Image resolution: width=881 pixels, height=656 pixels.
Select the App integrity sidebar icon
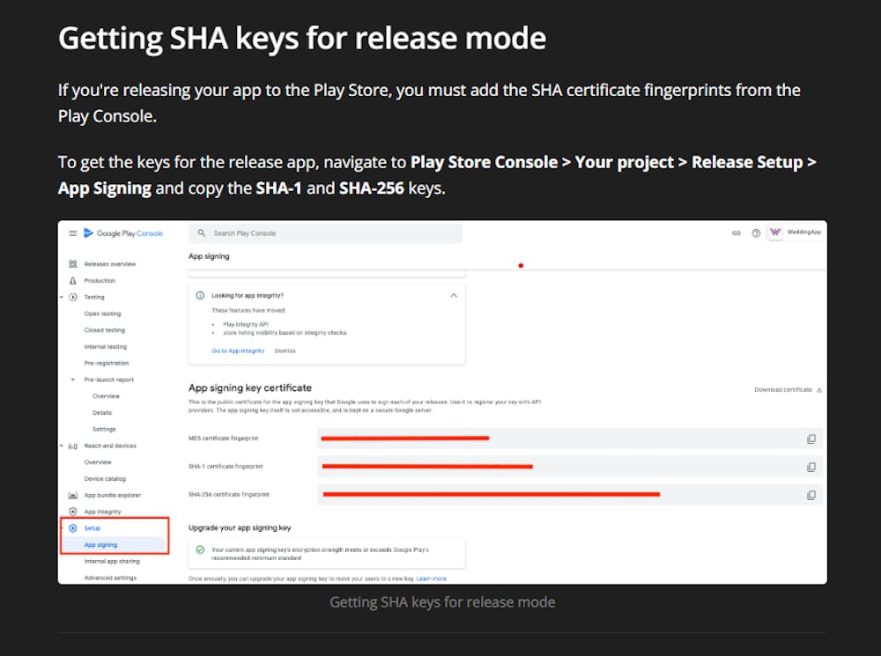(x=73, y=511)
